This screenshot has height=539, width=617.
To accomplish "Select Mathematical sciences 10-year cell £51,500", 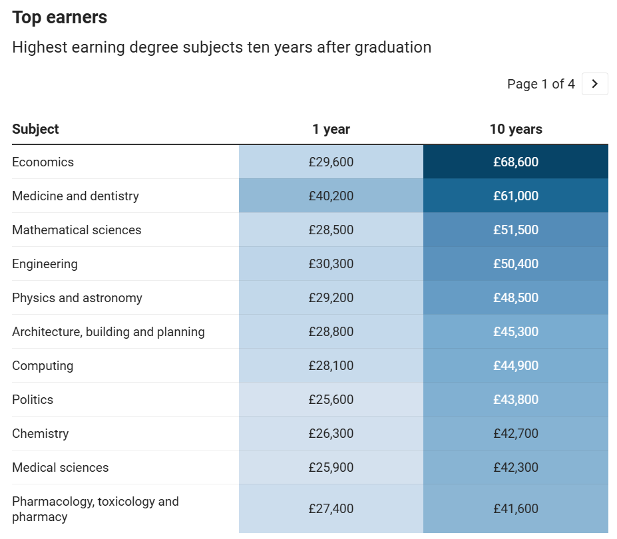I will click(516, 230).
